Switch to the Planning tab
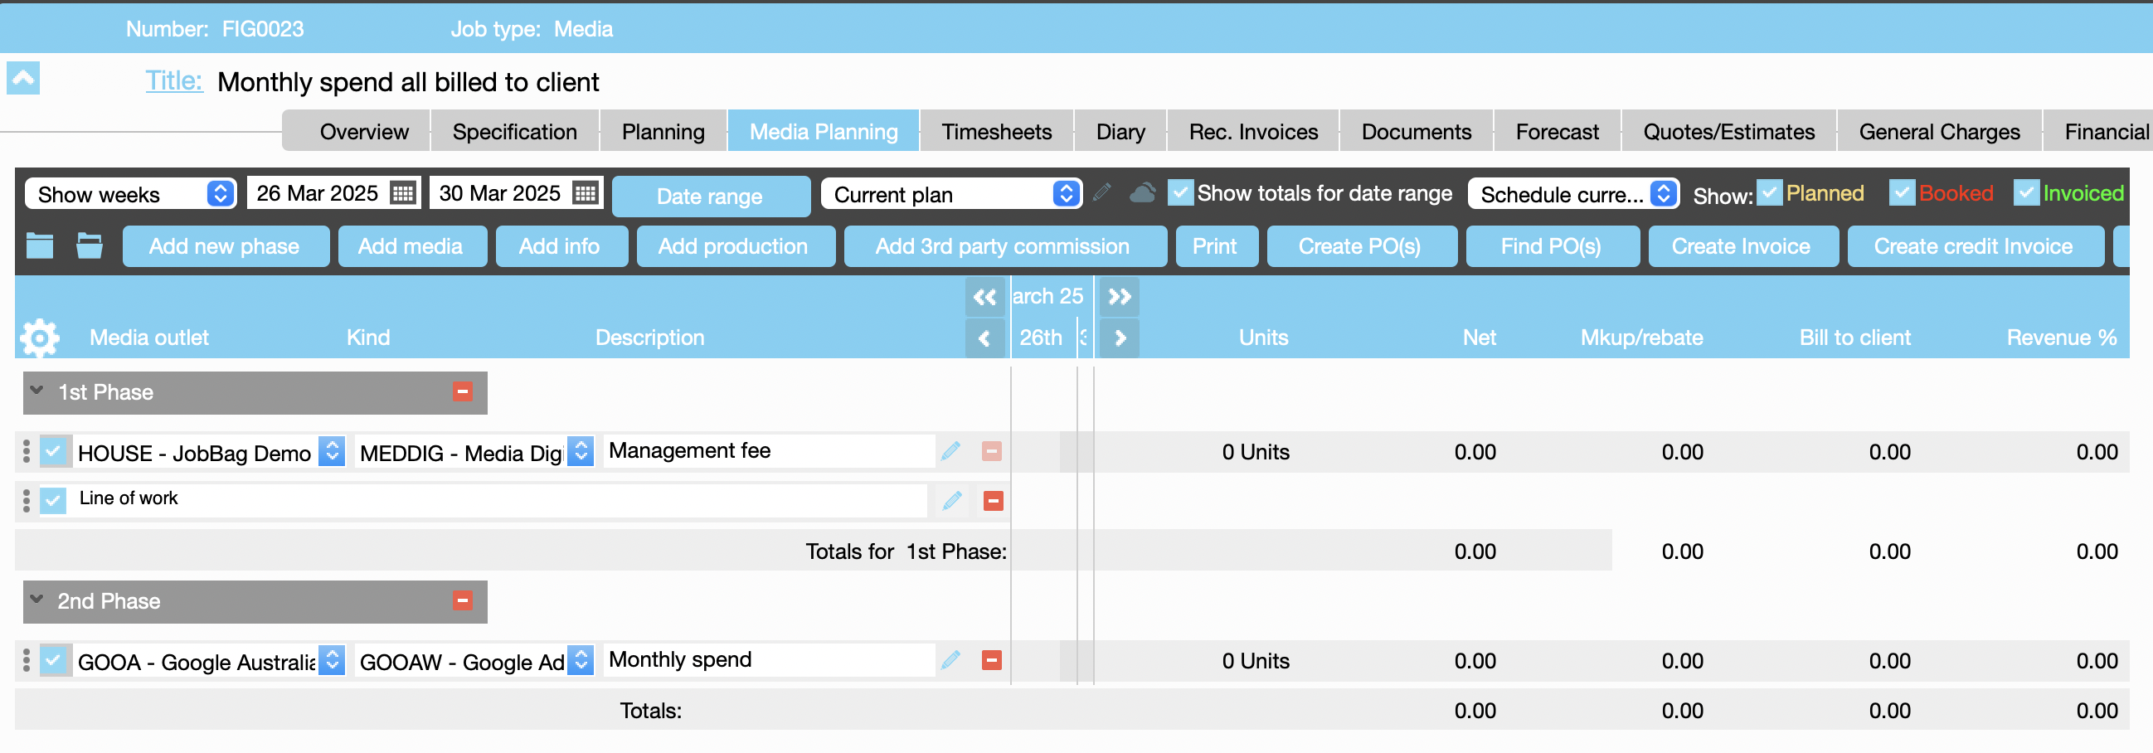2153x753 pixels. pyautogui.click(x=663, y=131)
